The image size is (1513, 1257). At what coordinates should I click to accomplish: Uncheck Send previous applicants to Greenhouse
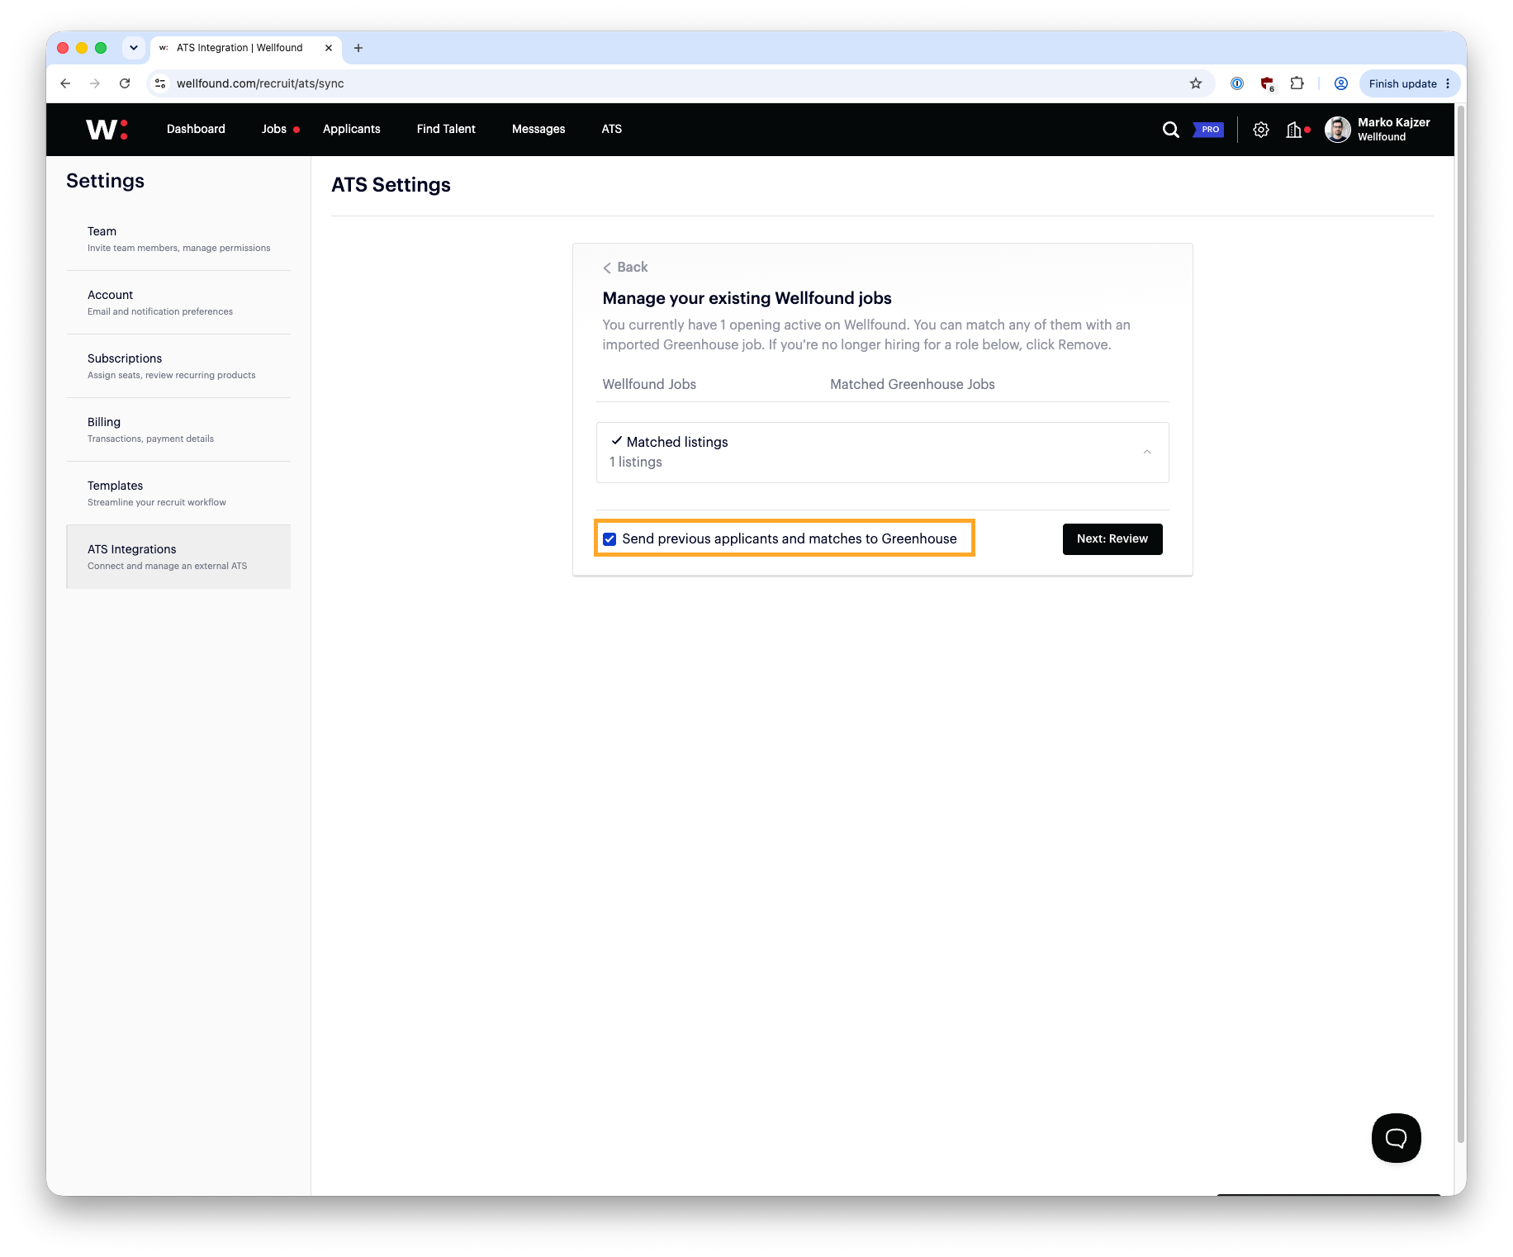(x=609, y=539)
